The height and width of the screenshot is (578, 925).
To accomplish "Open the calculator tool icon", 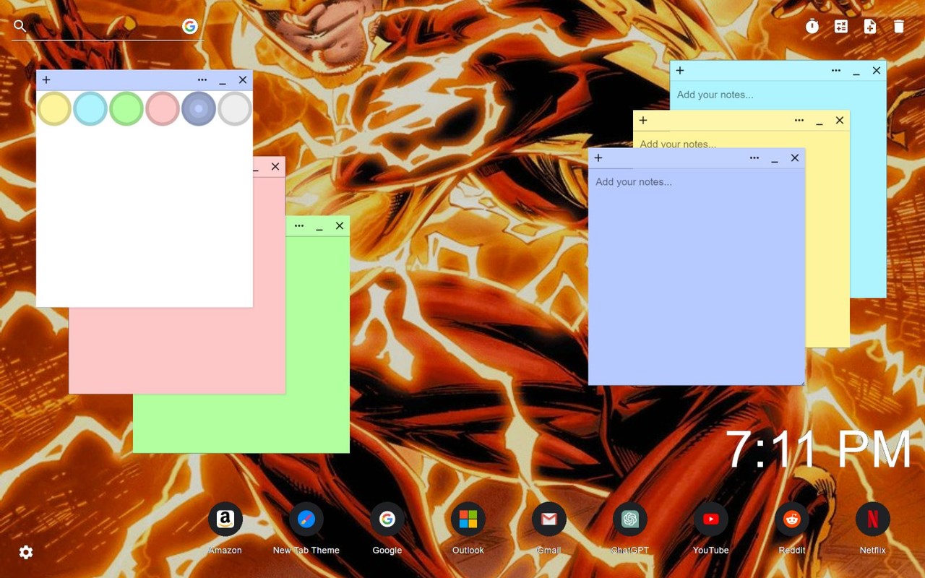I will pyautogui.click(x=841, y=27).
